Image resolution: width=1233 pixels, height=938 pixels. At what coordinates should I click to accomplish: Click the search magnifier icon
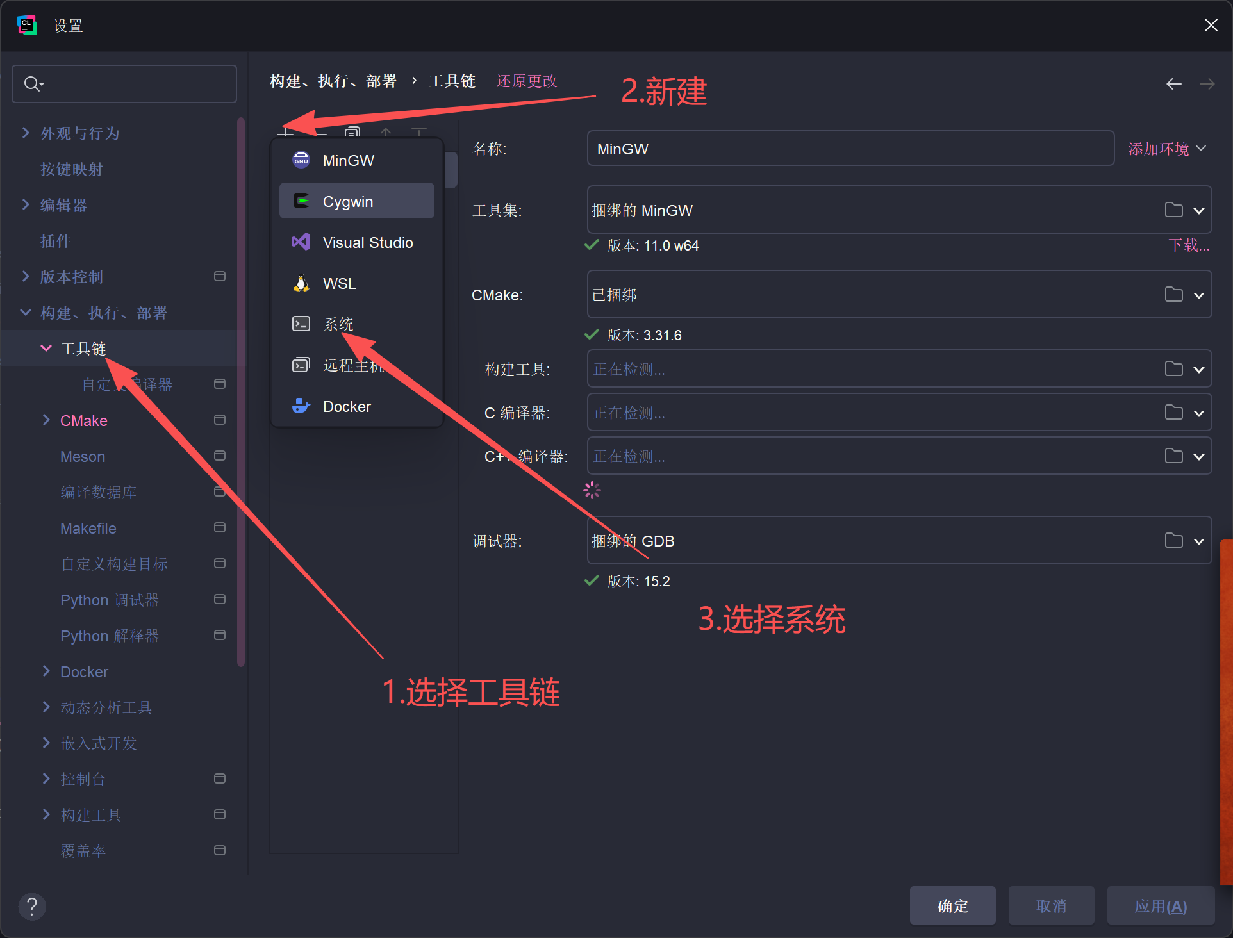click(33, 84)
